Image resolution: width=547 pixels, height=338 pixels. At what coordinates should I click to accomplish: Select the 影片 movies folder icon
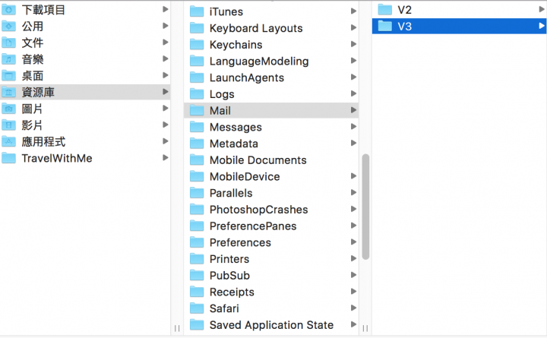coord(8,125)
